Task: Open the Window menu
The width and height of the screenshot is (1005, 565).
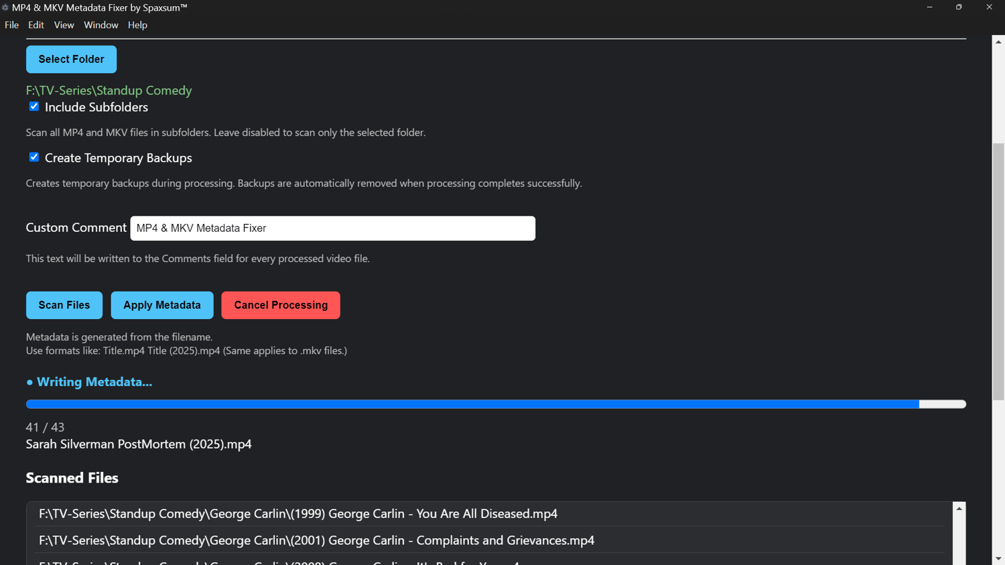Action: [101, 25]
